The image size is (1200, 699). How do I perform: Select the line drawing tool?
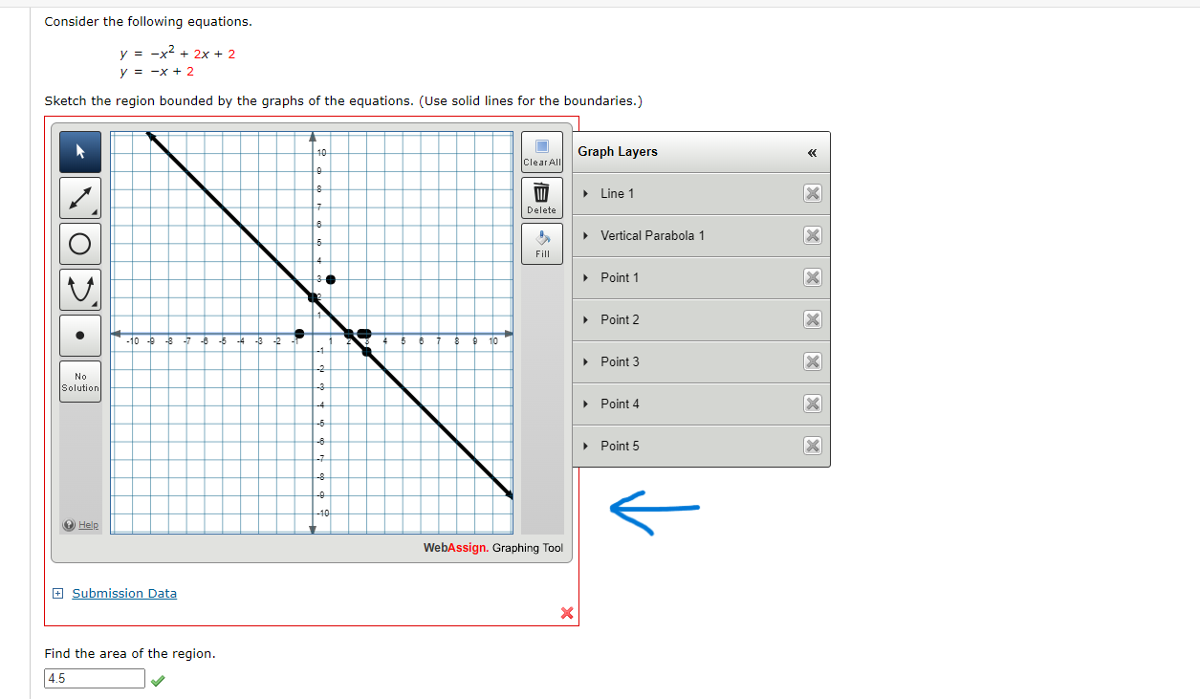pos(79,197)
